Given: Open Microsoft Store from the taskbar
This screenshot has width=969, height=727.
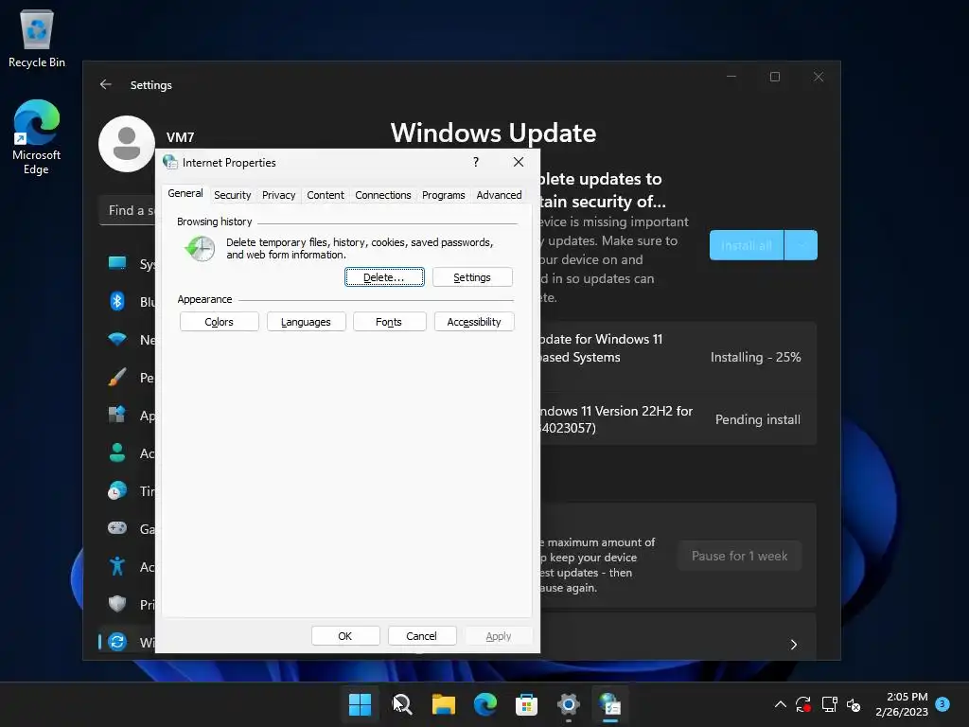Looking at the screenshot, I should pyautogui.click(x=526, y=704).
